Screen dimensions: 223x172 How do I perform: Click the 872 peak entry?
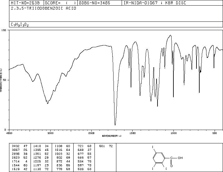[63, 161]
